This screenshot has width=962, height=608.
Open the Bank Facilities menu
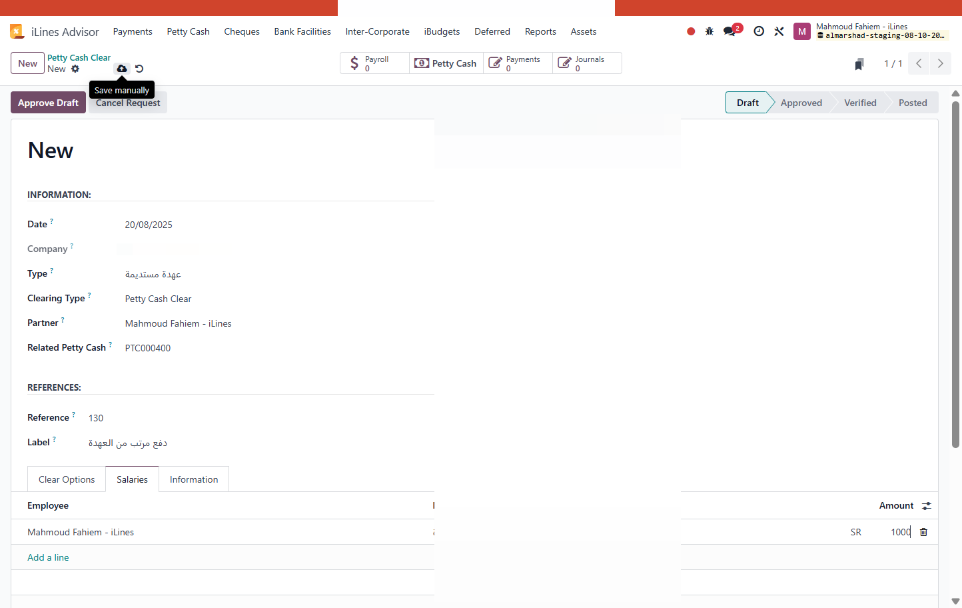coord(302,31)
